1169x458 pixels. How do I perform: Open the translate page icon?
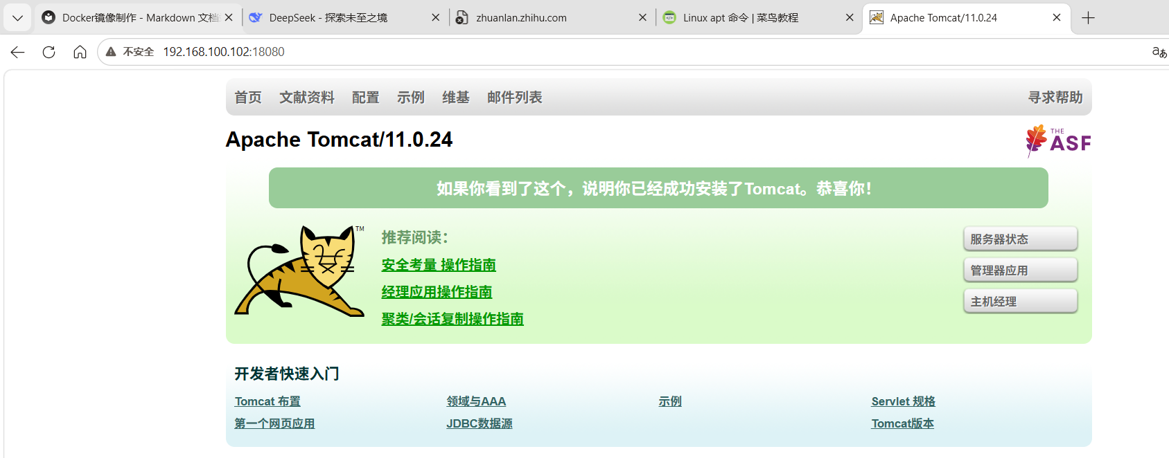[1159, 52]
